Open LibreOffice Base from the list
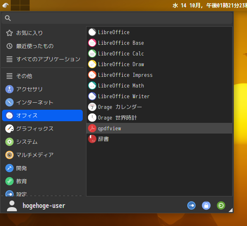 click(159, 43)
